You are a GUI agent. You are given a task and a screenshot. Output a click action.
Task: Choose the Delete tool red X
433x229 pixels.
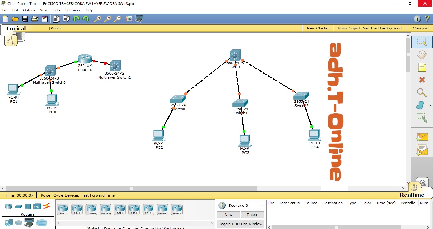tap(422, 80)
